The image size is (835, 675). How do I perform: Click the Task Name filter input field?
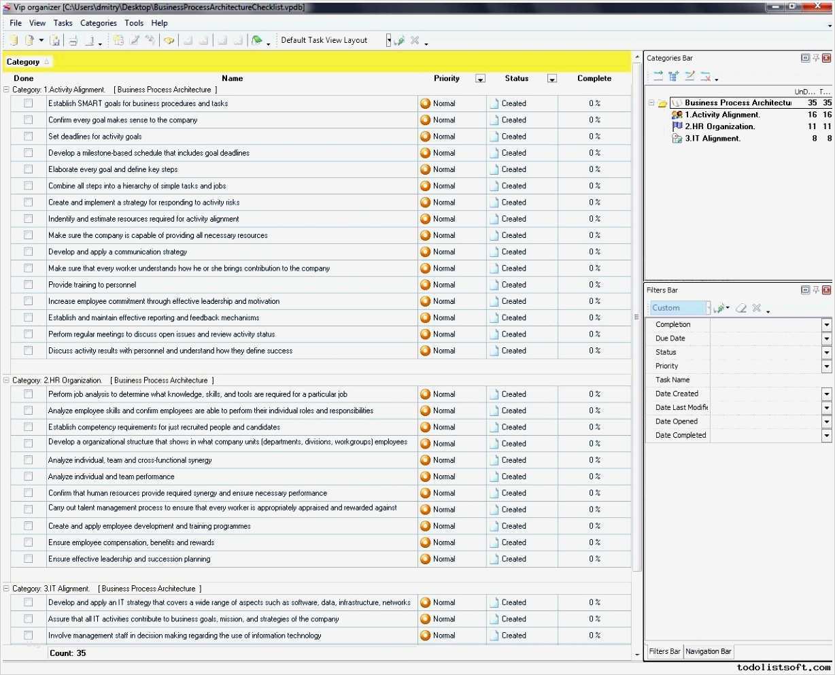click(x=771, y=380)
